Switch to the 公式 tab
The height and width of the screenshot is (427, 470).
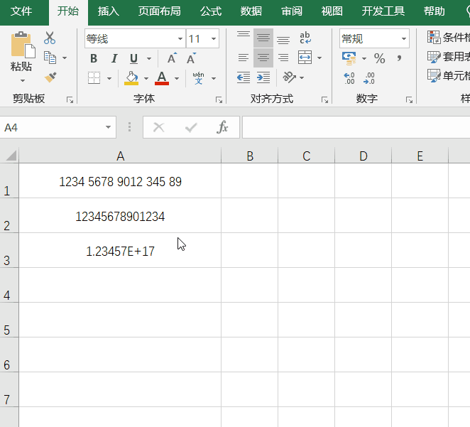click(211, 11)
